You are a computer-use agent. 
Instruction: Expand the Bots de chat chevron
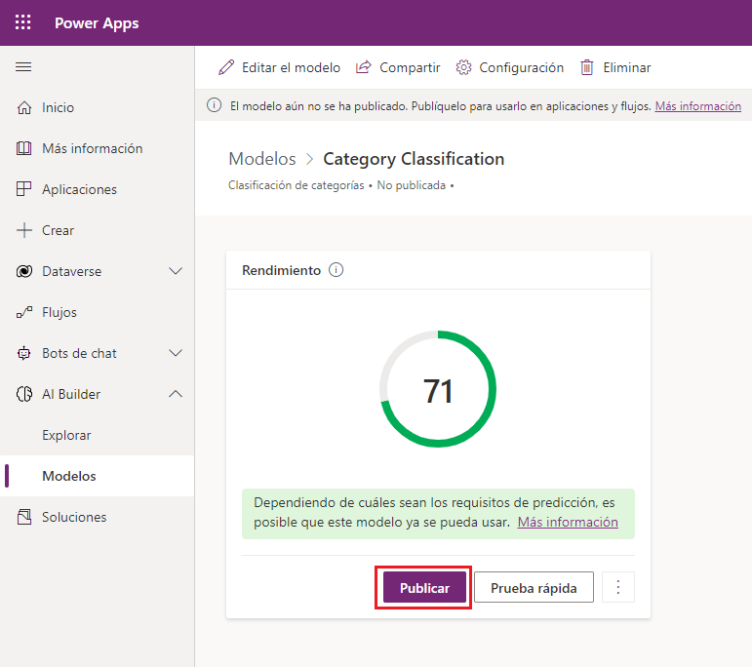176,353
